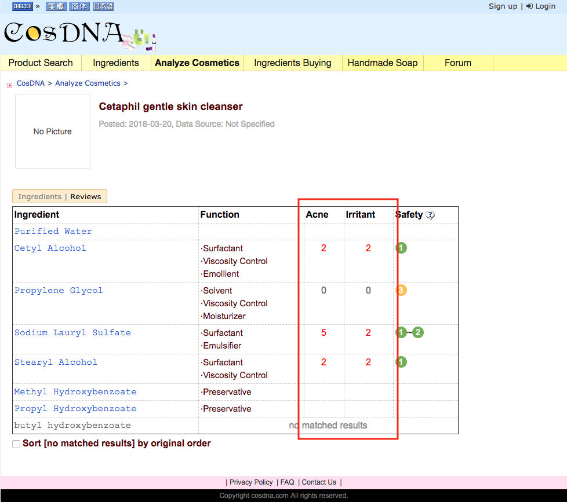The width and height of the screenshot is (567, 502).
Task: Click Analyze Cosmetics breadcrumb link
Action: click(88, 83)
